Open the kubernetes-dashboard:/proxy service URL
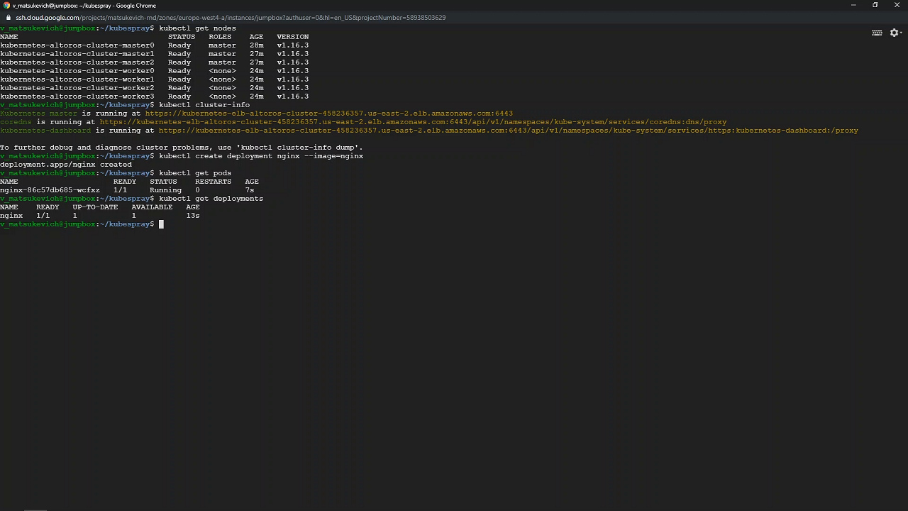Image resolution: width=908 pixels, height=511 pixels. pyautogui.click(x=508, y=131)
